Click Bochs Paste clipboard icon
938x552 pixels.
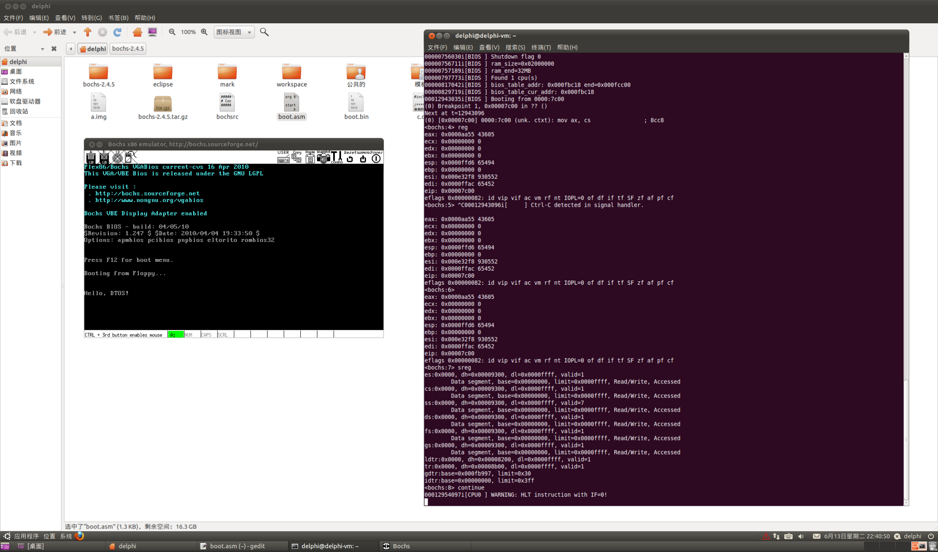tap(310, 158)
